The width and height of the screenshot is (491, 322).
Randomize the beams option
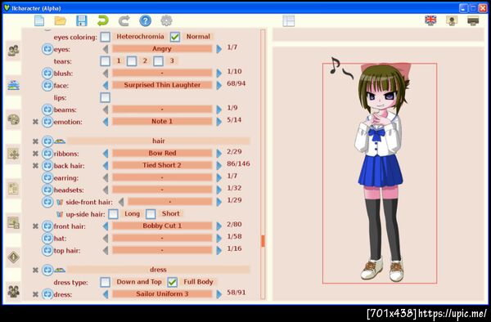(47, 110)
